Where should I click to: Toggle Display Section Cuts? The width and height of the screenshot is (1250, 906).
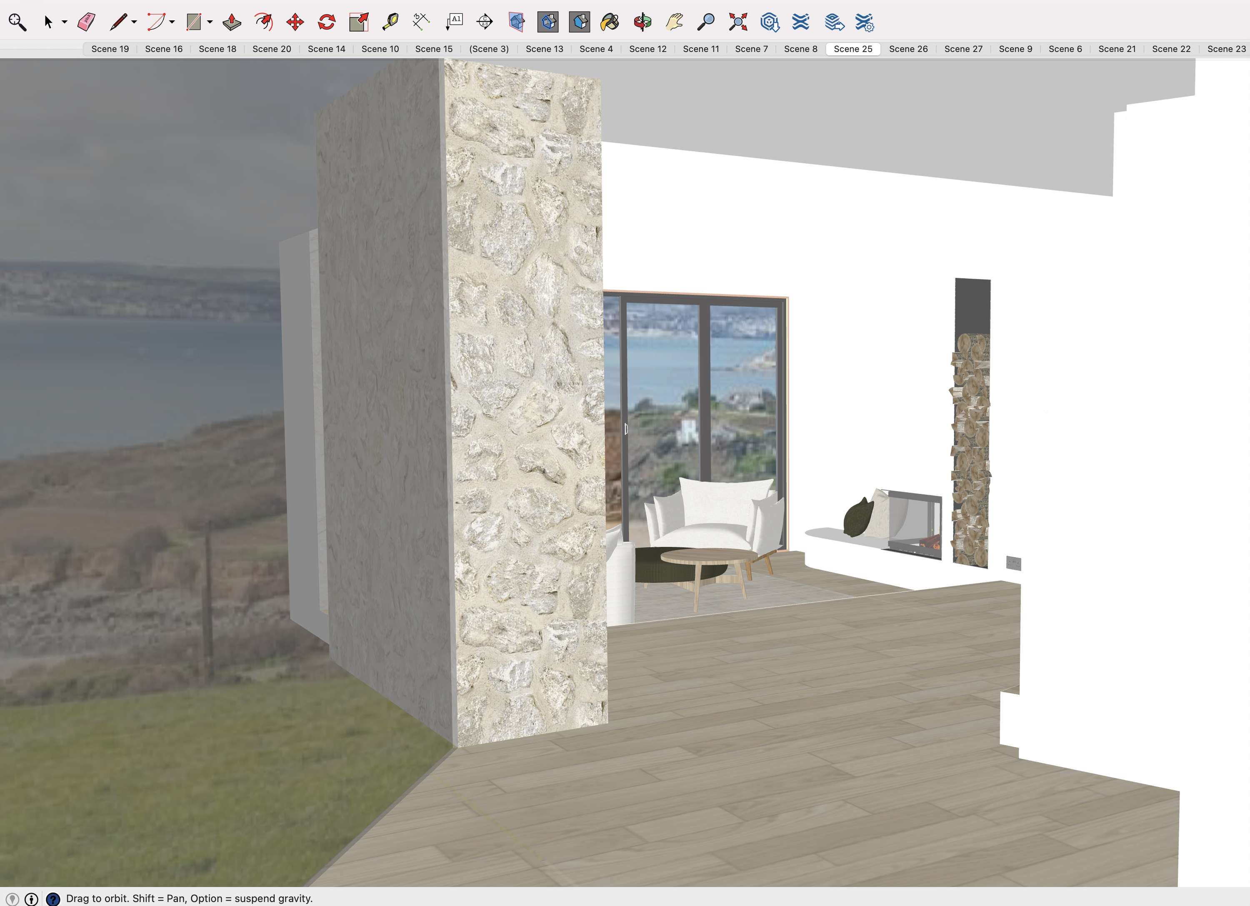click(548, 22)
